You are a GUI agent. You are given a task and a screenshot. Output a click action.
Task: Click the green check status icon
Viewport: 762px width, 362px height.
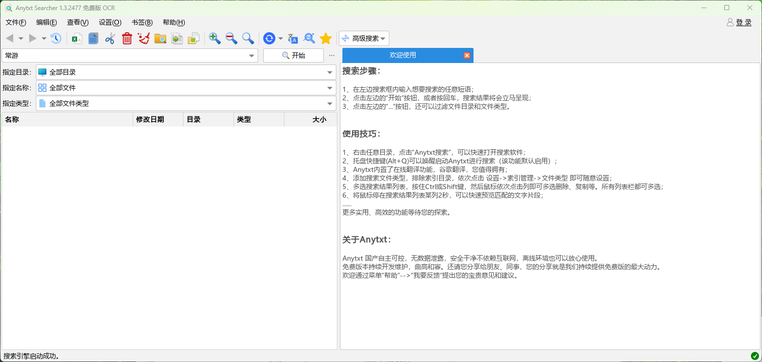click(x=754, y=356)
